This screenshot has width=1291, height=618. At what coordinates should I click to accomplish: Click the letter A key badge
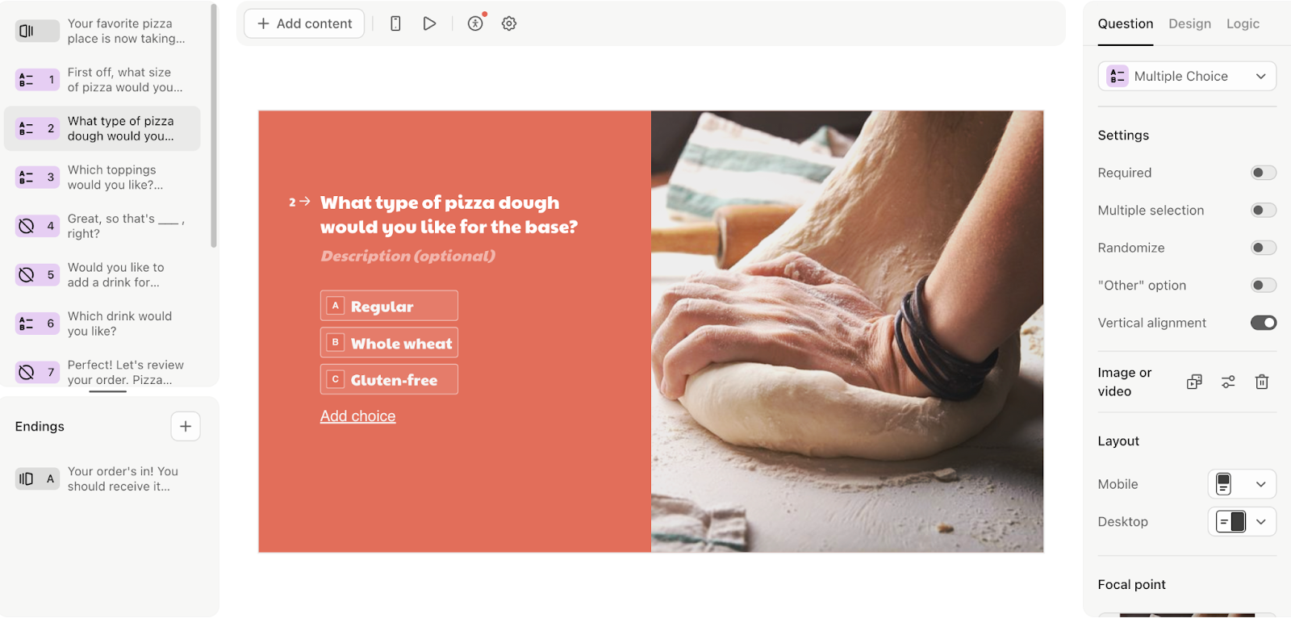(336, 306)
